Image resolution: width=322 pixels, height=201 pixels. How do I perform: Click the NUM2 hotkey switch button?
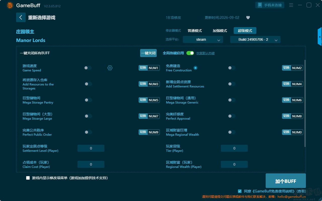pyautogui.click(x=293, y=68)
